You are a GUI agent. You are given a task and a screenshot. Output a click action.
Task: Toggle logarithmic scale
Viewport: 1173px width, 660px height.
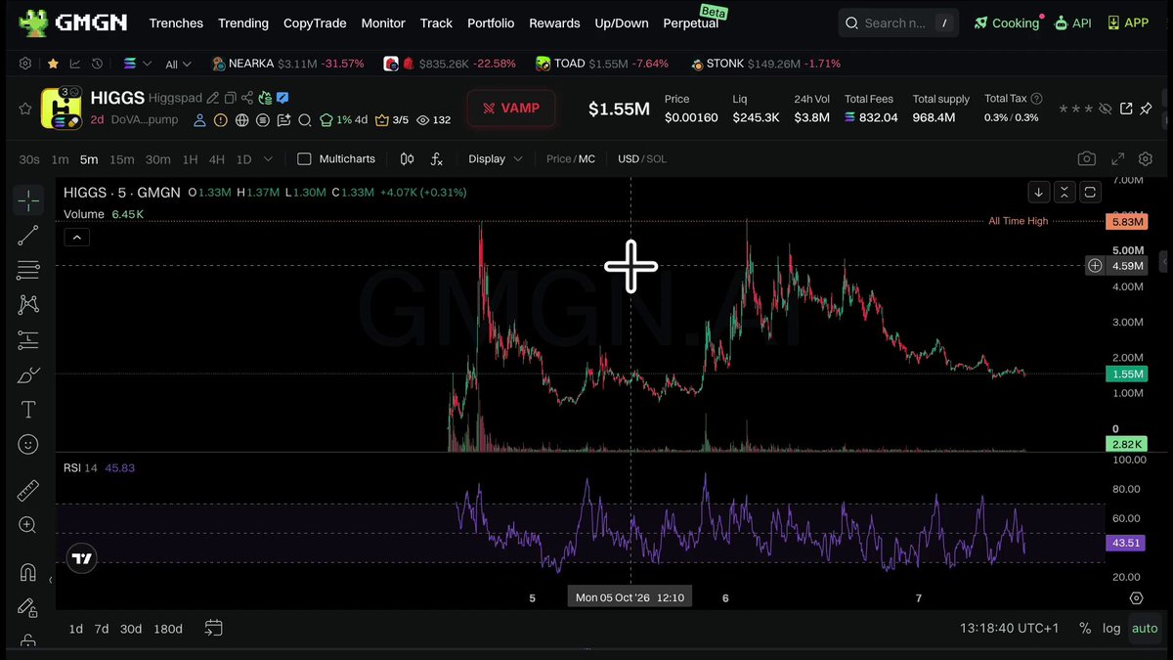(1111, 629)
